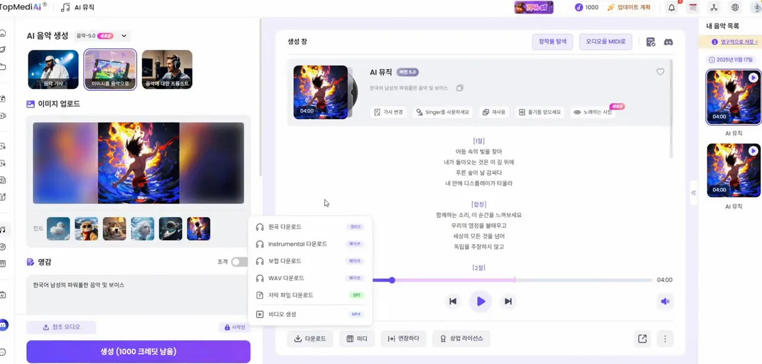Click the 연장하다 extend button

click(403, 339)
